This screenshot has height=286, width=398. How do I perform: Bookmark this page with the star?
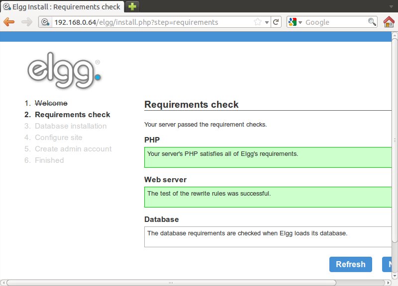click(258, 22)
